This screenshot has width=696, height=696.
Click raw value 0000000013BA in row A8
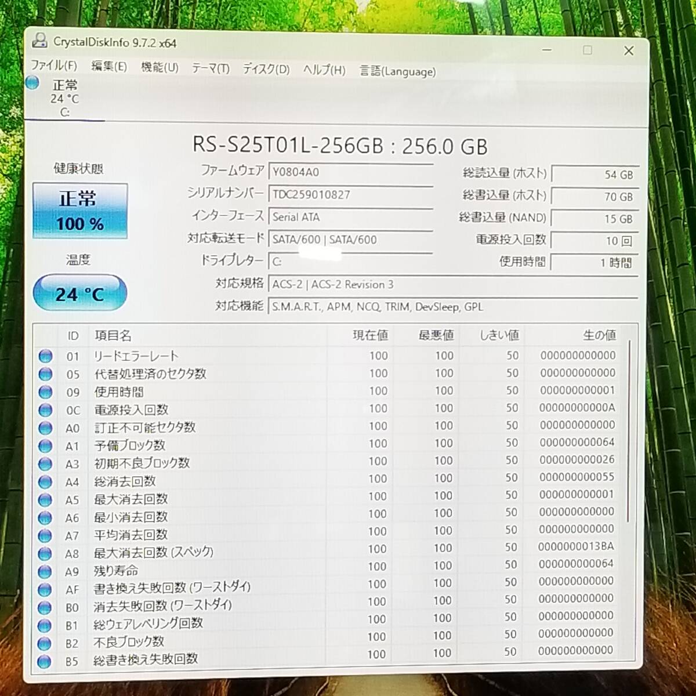pos(575,546)
